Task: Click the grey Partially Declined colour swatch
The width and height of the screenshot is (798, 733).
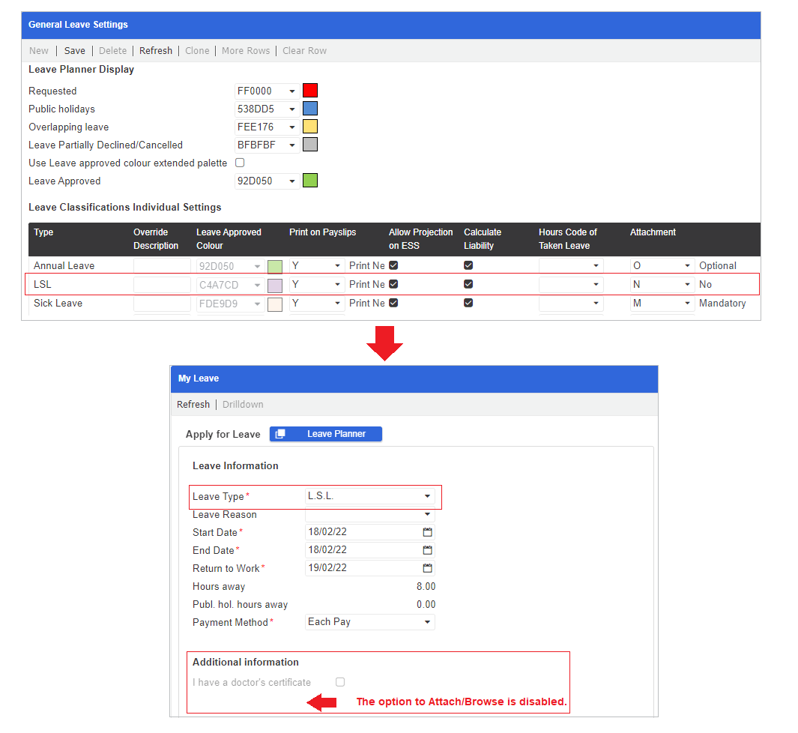Action: (310, 145)
